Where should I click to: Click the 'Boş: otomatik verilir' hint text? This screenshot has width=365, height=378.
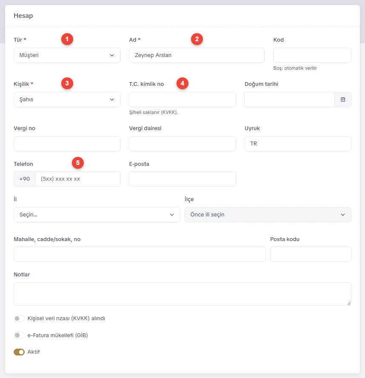295,68
